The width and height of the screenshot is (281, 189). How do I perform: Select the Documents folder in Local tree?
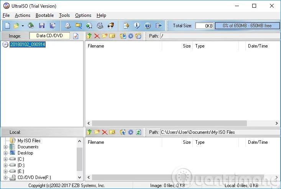pos(28,147)
